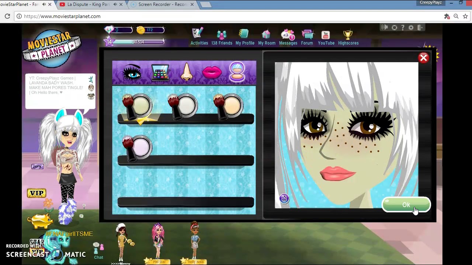472x265 pixels.
Task: Click the level 14 fame progress bar
Action: click(135, 42)
